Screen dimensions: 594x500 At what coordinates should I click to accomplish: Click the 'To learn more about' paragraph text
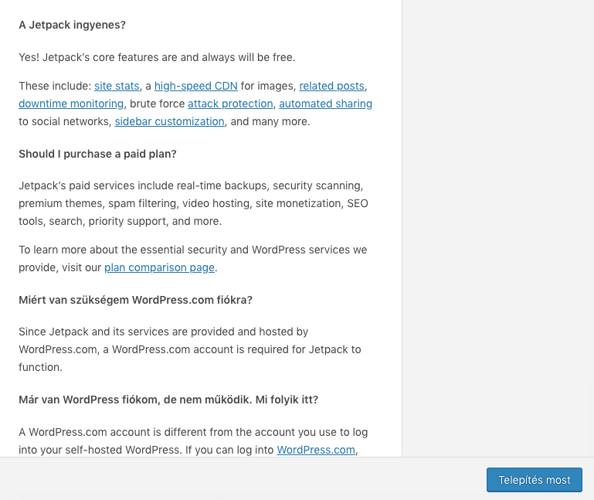[x=193, y=259]
